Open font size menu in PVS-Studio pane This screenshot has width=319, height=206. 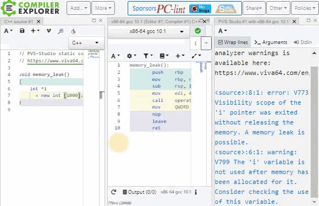222,31
